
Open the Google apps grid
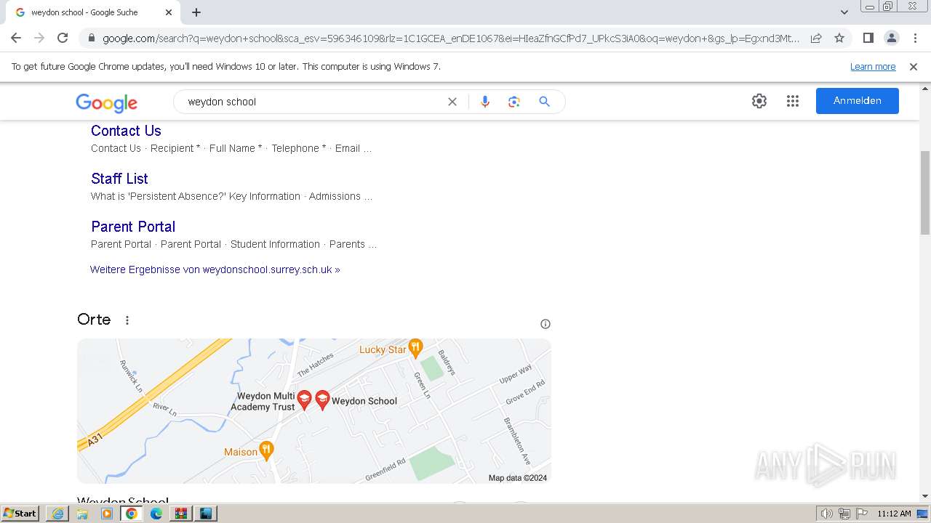793,101
